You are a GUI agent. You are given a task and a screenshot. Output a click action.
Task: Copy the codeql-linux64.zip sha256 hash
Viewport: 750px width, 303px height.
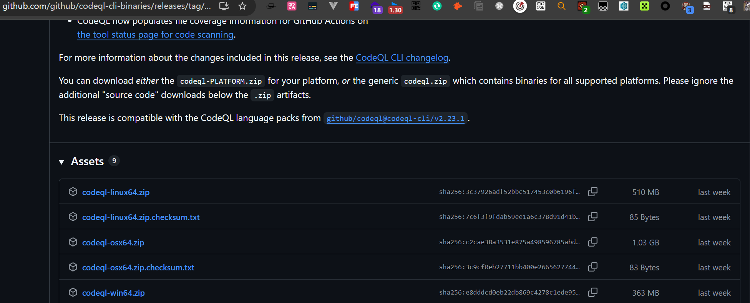[x=593, y=192]
